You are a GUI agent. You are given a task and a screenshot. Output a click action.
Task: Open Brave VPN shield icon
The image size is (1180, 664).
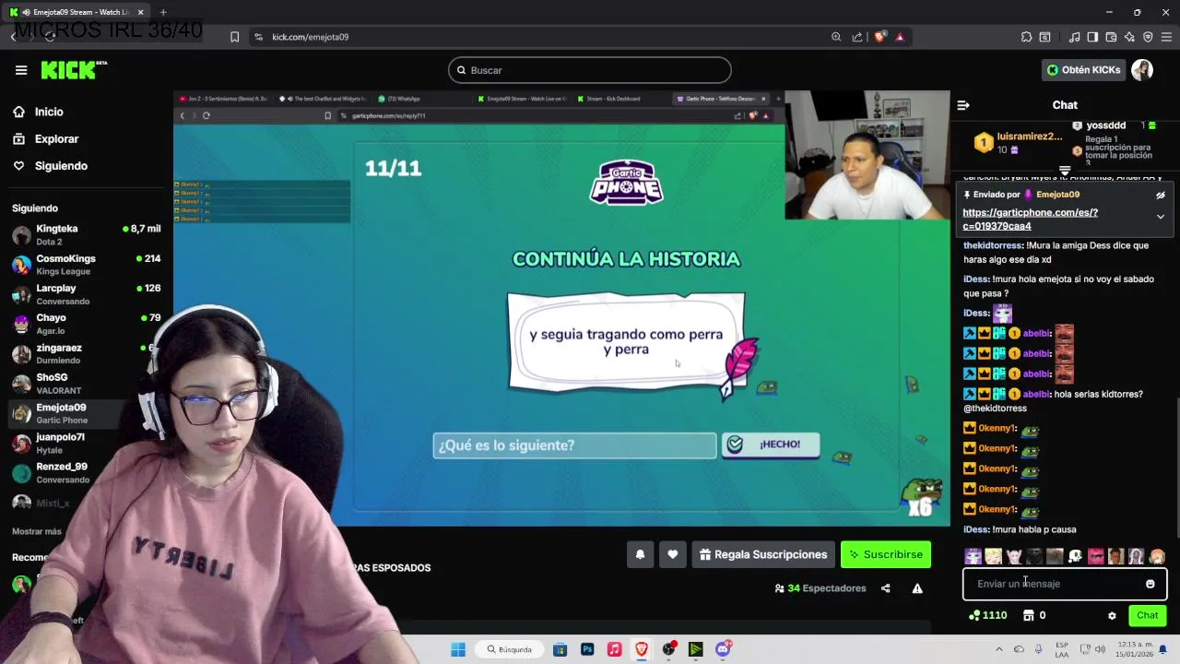pyautogui.click(x=1148, y=37)
